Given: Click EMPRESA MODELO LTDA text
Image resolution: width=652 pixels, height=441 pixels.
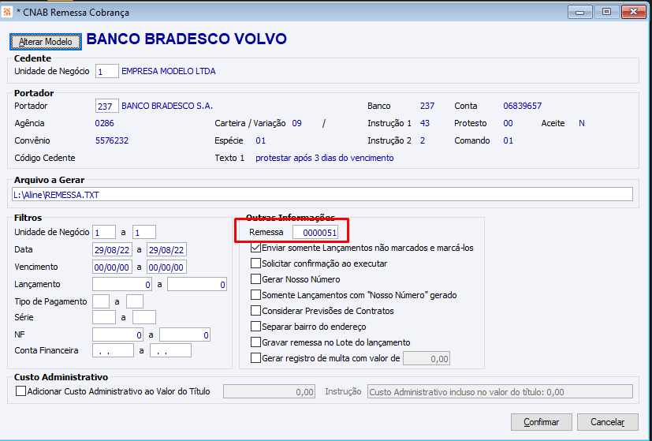Looking at the screenshot, I should [x=169, y=71].
